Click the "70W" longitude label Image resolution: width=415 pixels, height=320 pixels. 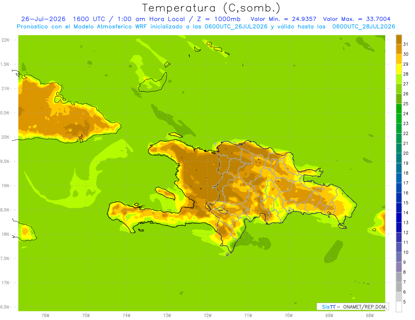point(289,316)
